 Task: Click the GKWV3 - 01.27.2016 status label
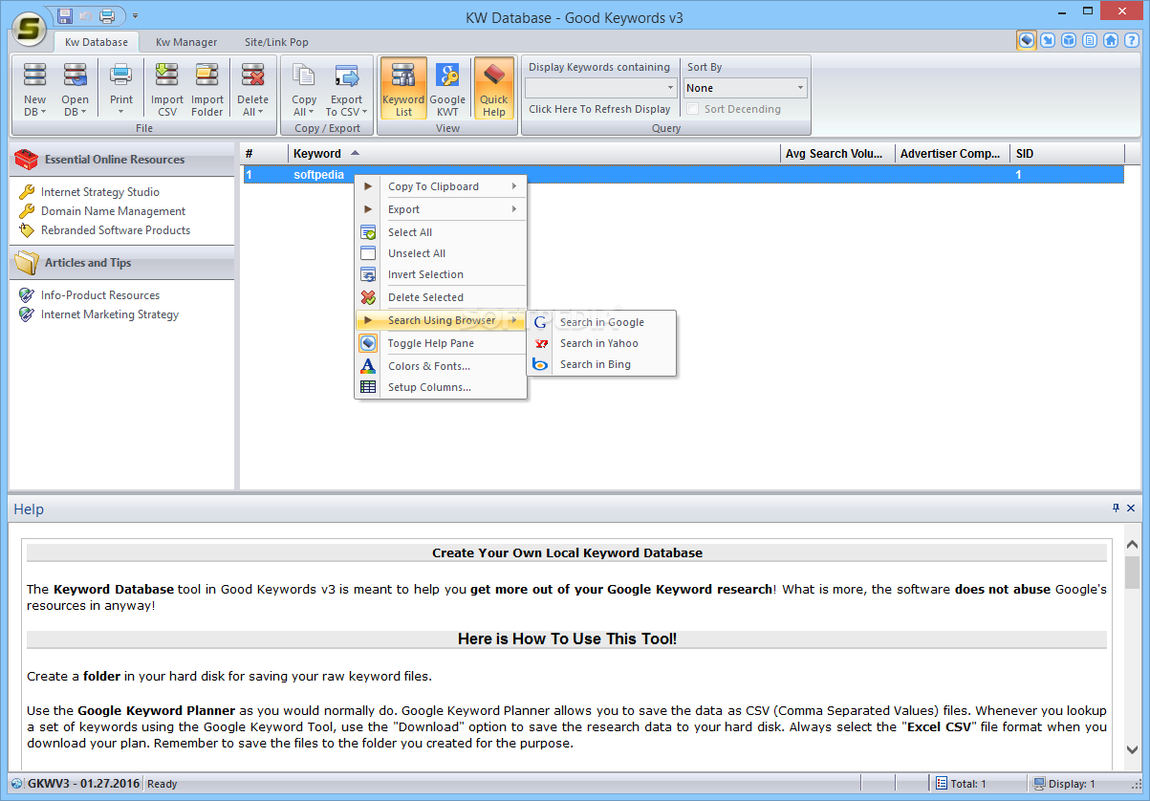click(84, 784)
